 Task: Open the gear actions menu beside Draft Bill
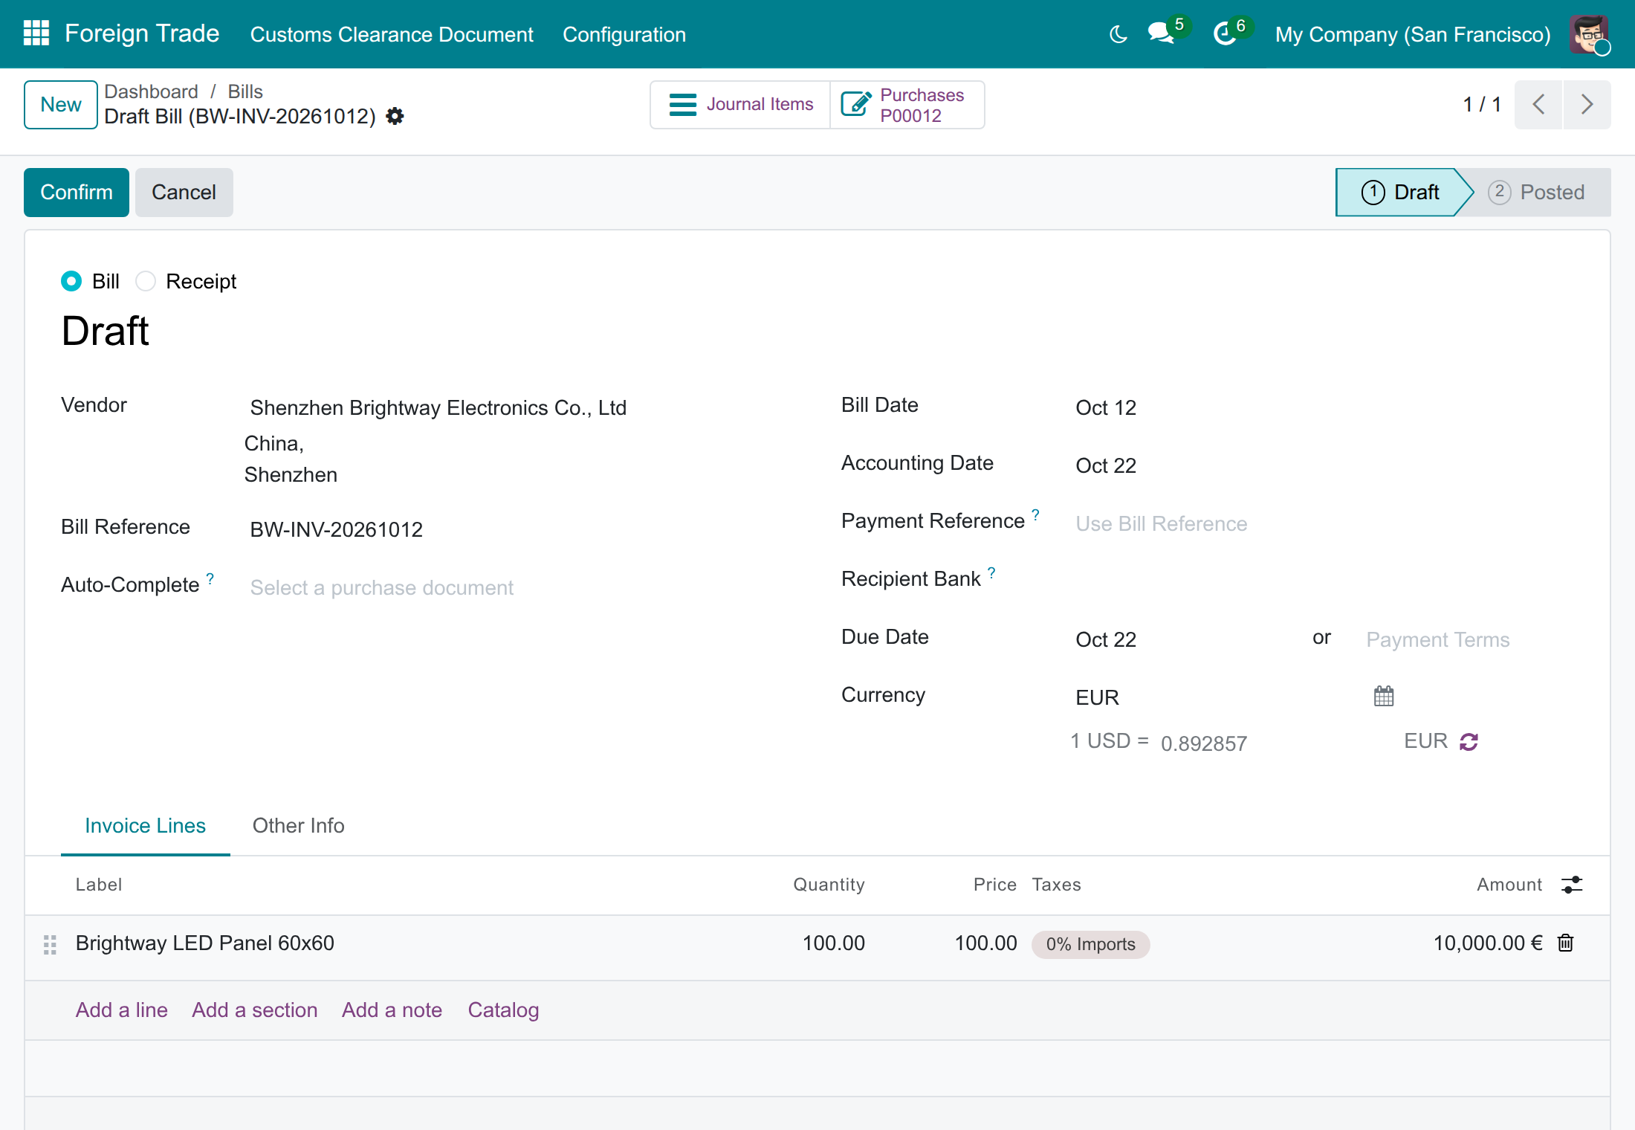coord(395,117)
